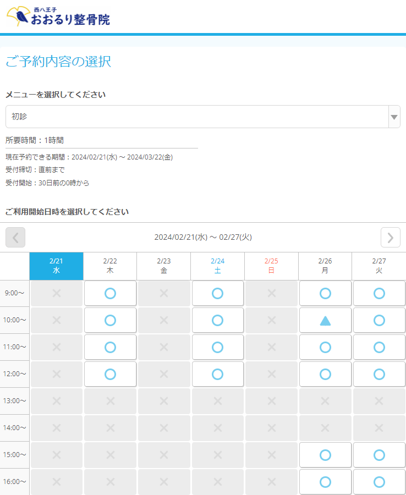Book the 9:00 slot on 2/22 木
This screenshot has height=495, width=406.
(110, 293)
